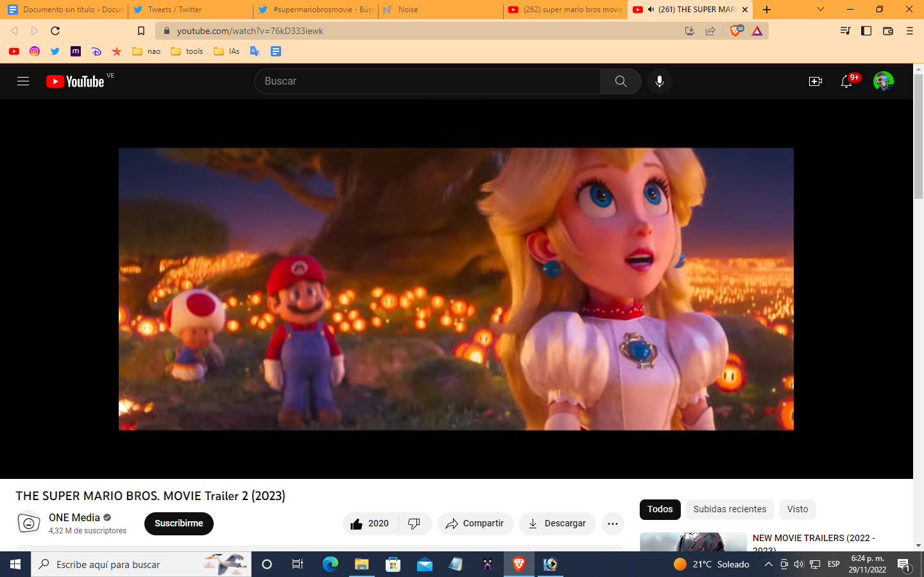Screen dimensions: 924x577
Task: Open the ONE Media channel avatar
Action: pyautogui.click(x=28, y=523)
